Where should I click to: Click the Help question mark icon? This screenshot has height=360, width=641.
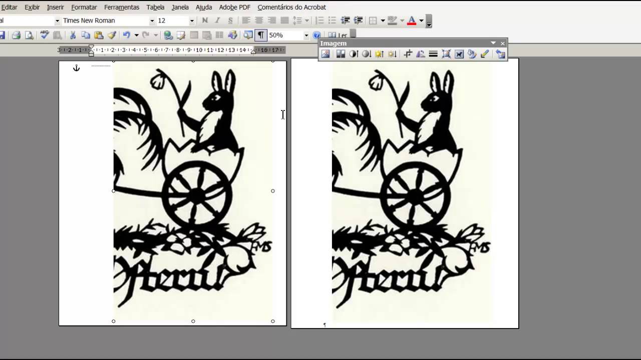pos(316,35)
